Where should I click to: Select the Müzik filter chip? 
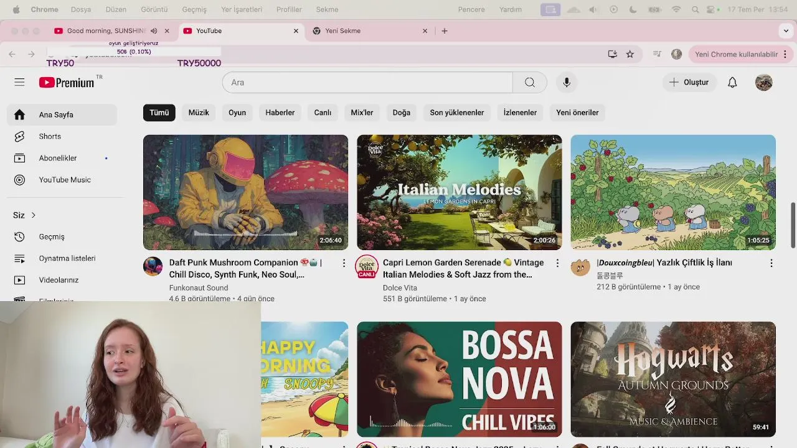(x=199, y=113)
